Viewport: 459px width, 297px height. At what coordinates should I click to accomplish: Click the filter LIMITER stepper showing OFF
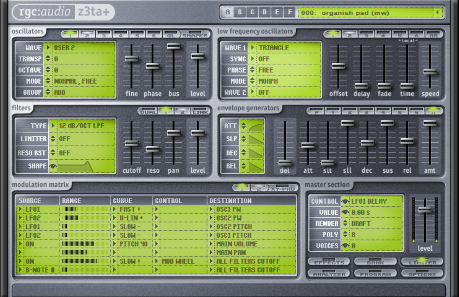coord(53,139)
